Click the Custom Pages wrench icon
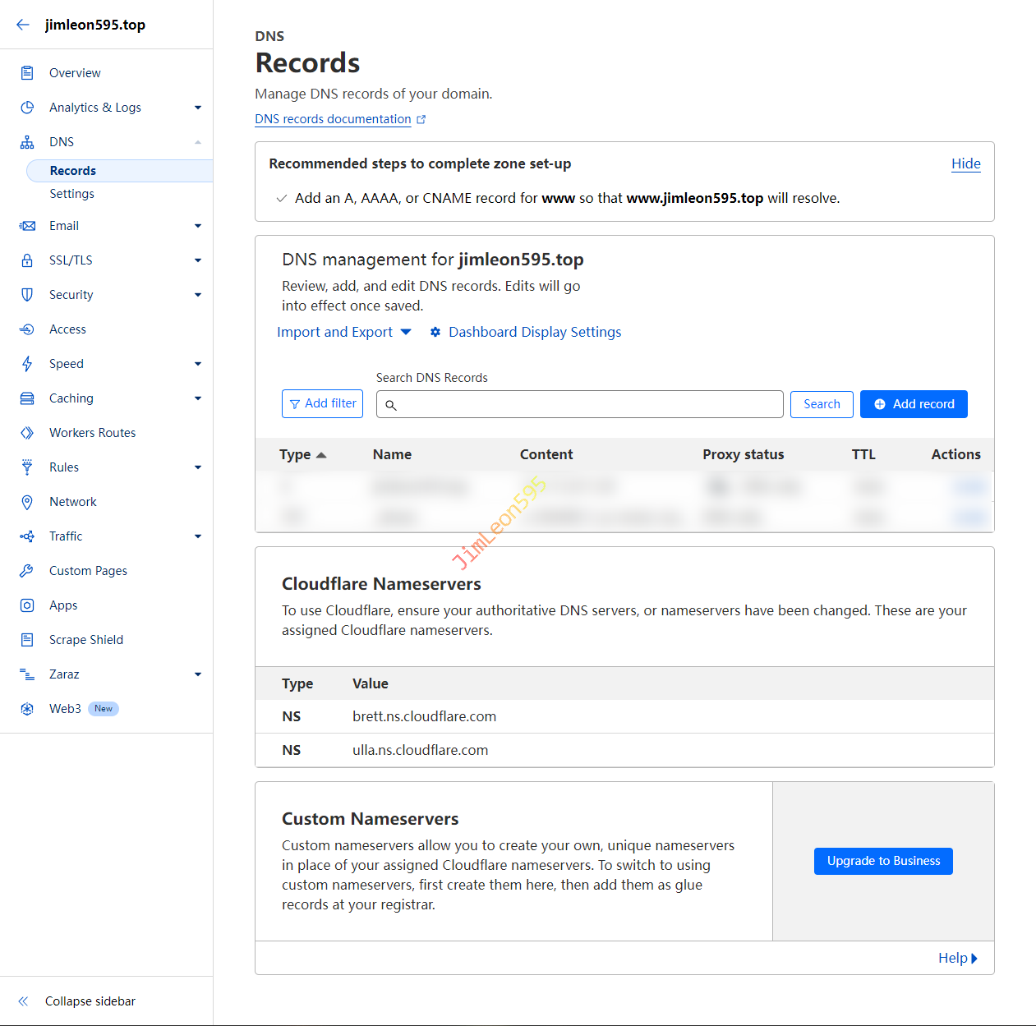Image resolution: width=1036 pixels, height=1026 pixels. click(x=27, y=571)
